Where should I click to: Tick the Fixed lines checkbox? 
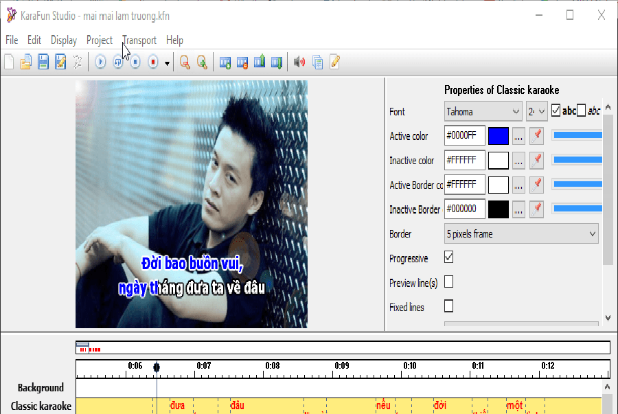pyautogui.click(x=449, y=306)
